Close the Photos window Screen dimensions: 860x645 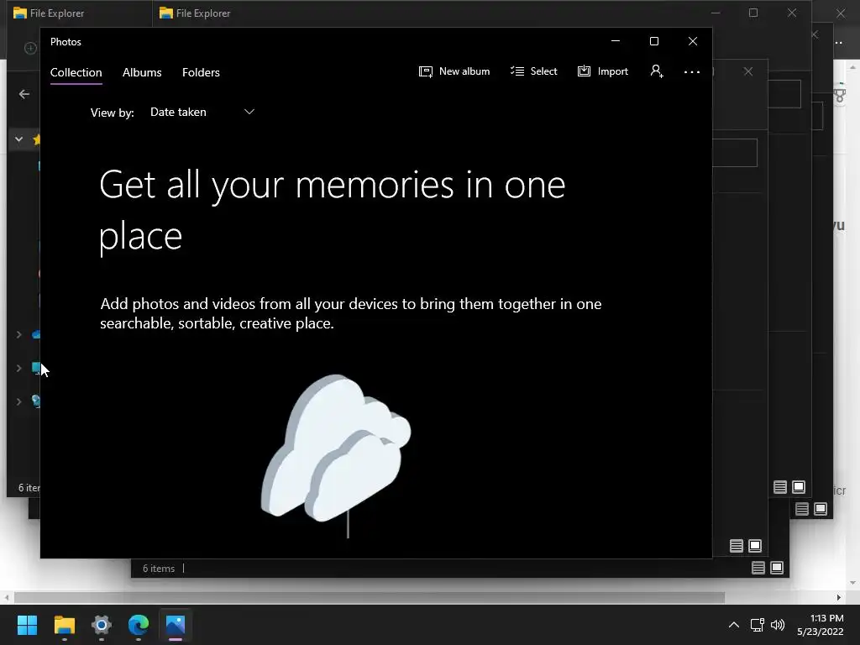[693, 41]
